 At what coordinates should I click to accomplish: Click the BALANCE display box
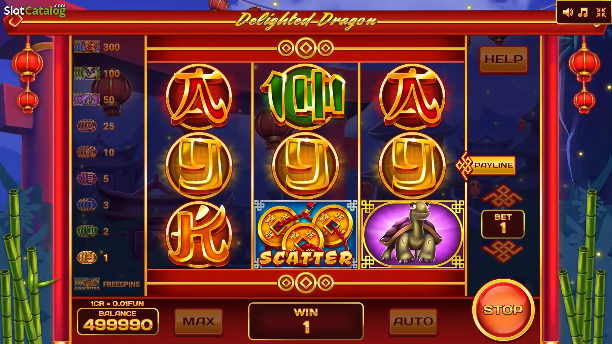click(x=118, y=321)
